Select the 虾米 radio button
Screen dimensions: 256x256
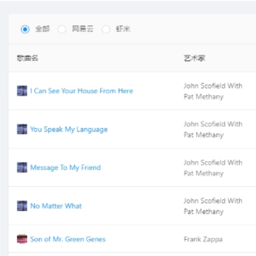coord(106,29)
